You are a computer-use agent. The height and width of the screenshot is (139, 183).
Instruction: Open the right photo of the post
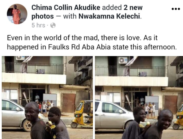139,98
